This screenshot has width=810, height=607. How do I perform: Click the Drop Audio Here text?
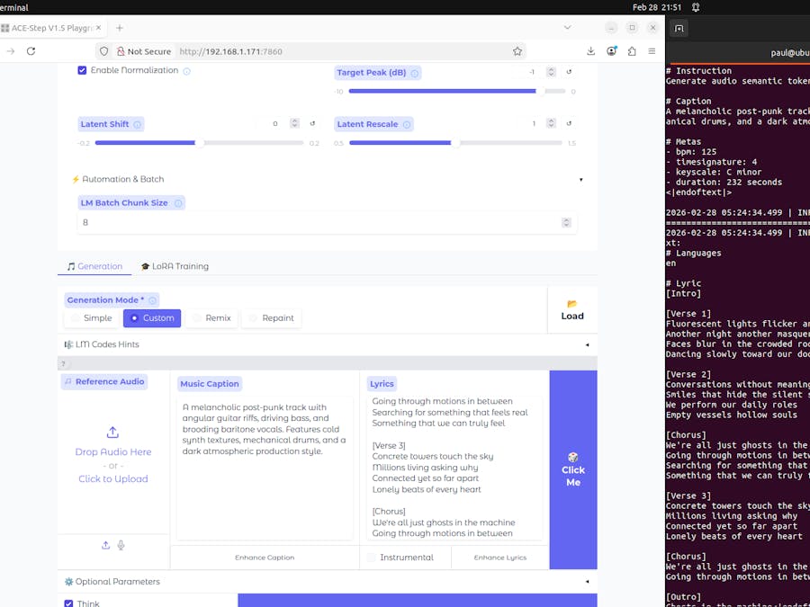pos(113,452)
